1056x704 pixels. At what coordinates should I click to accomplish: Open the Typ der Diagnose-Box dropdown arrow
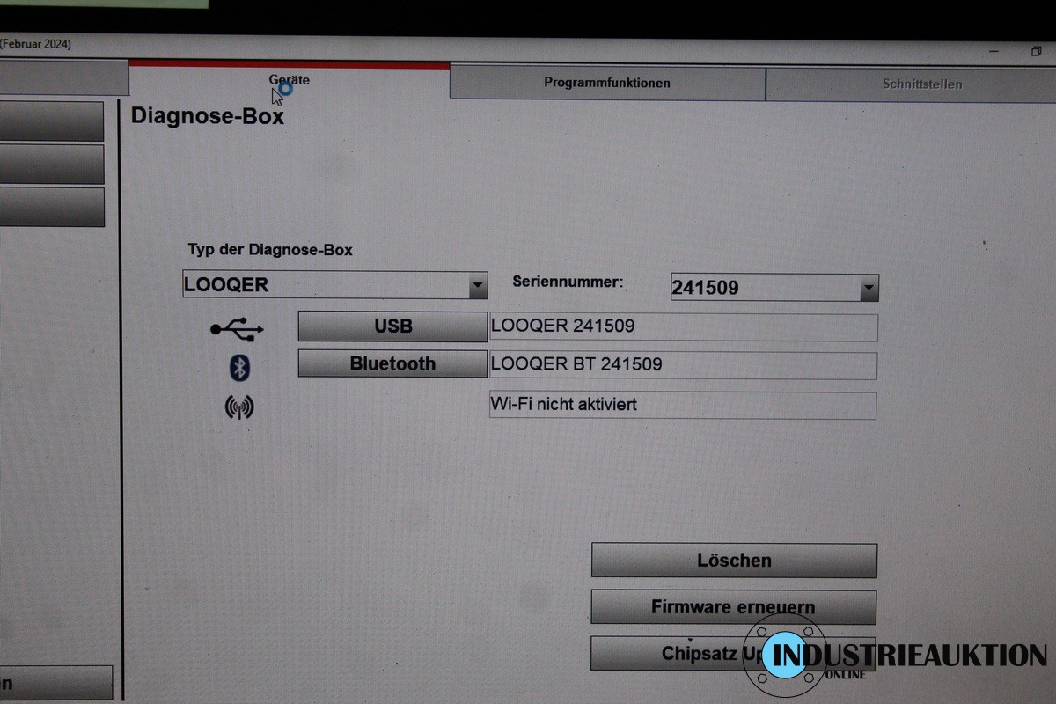pyautogui.click(x=478, y=285)
